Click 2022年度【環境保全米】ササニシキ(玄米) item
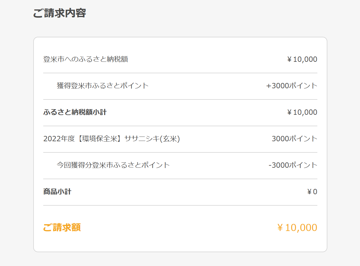360x266 pixels. pyautogui.click(x=111, y=139)
